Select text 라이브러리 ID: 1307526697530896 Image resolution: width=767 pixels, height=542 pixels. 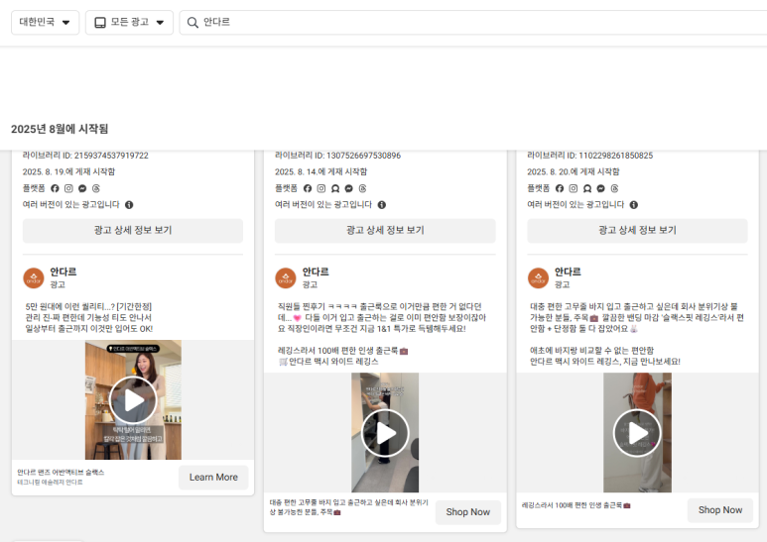(337, 156)
